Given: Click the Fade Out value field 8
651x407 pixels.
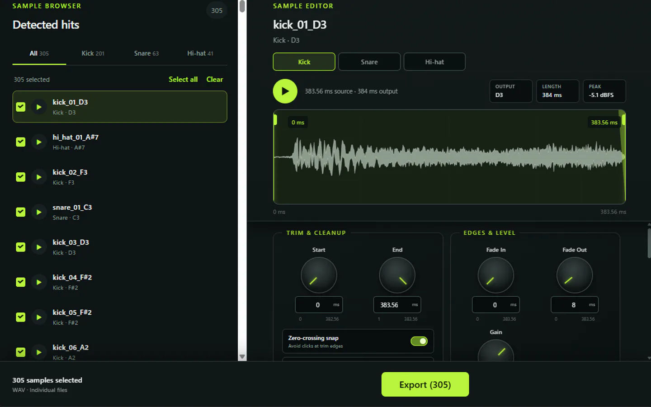Looking at the screenshot, I should coord(575,305).
